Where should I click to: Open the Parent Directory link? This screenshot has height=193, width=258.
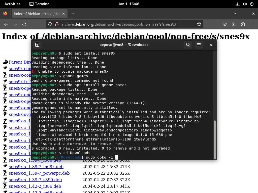20,62
